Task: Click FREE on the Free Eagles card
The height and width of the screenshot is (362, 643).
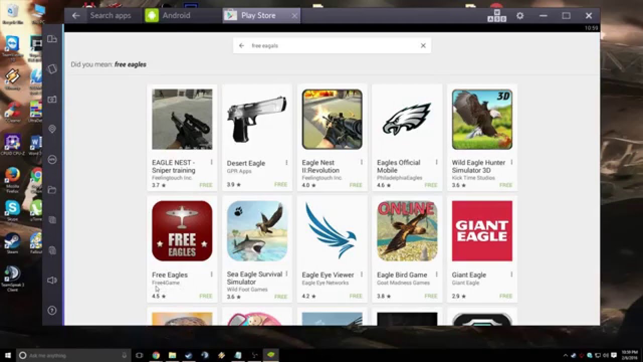Action: click(x=206, y=296)
